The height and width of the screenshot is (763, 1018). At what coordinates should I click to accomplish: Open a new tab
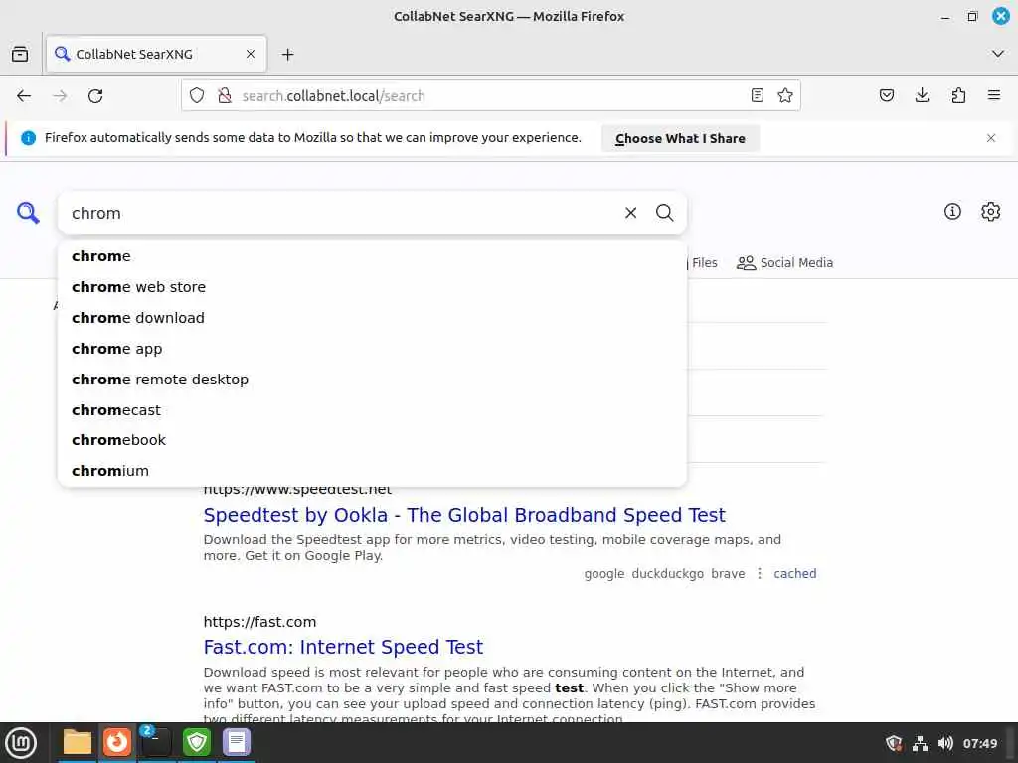click(x=287, y=54)
